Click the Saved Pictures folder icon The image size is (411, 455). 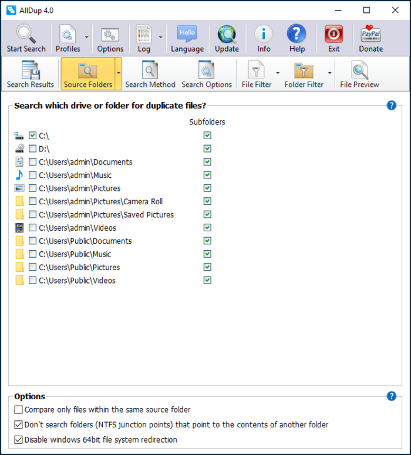tap(19, 214)
